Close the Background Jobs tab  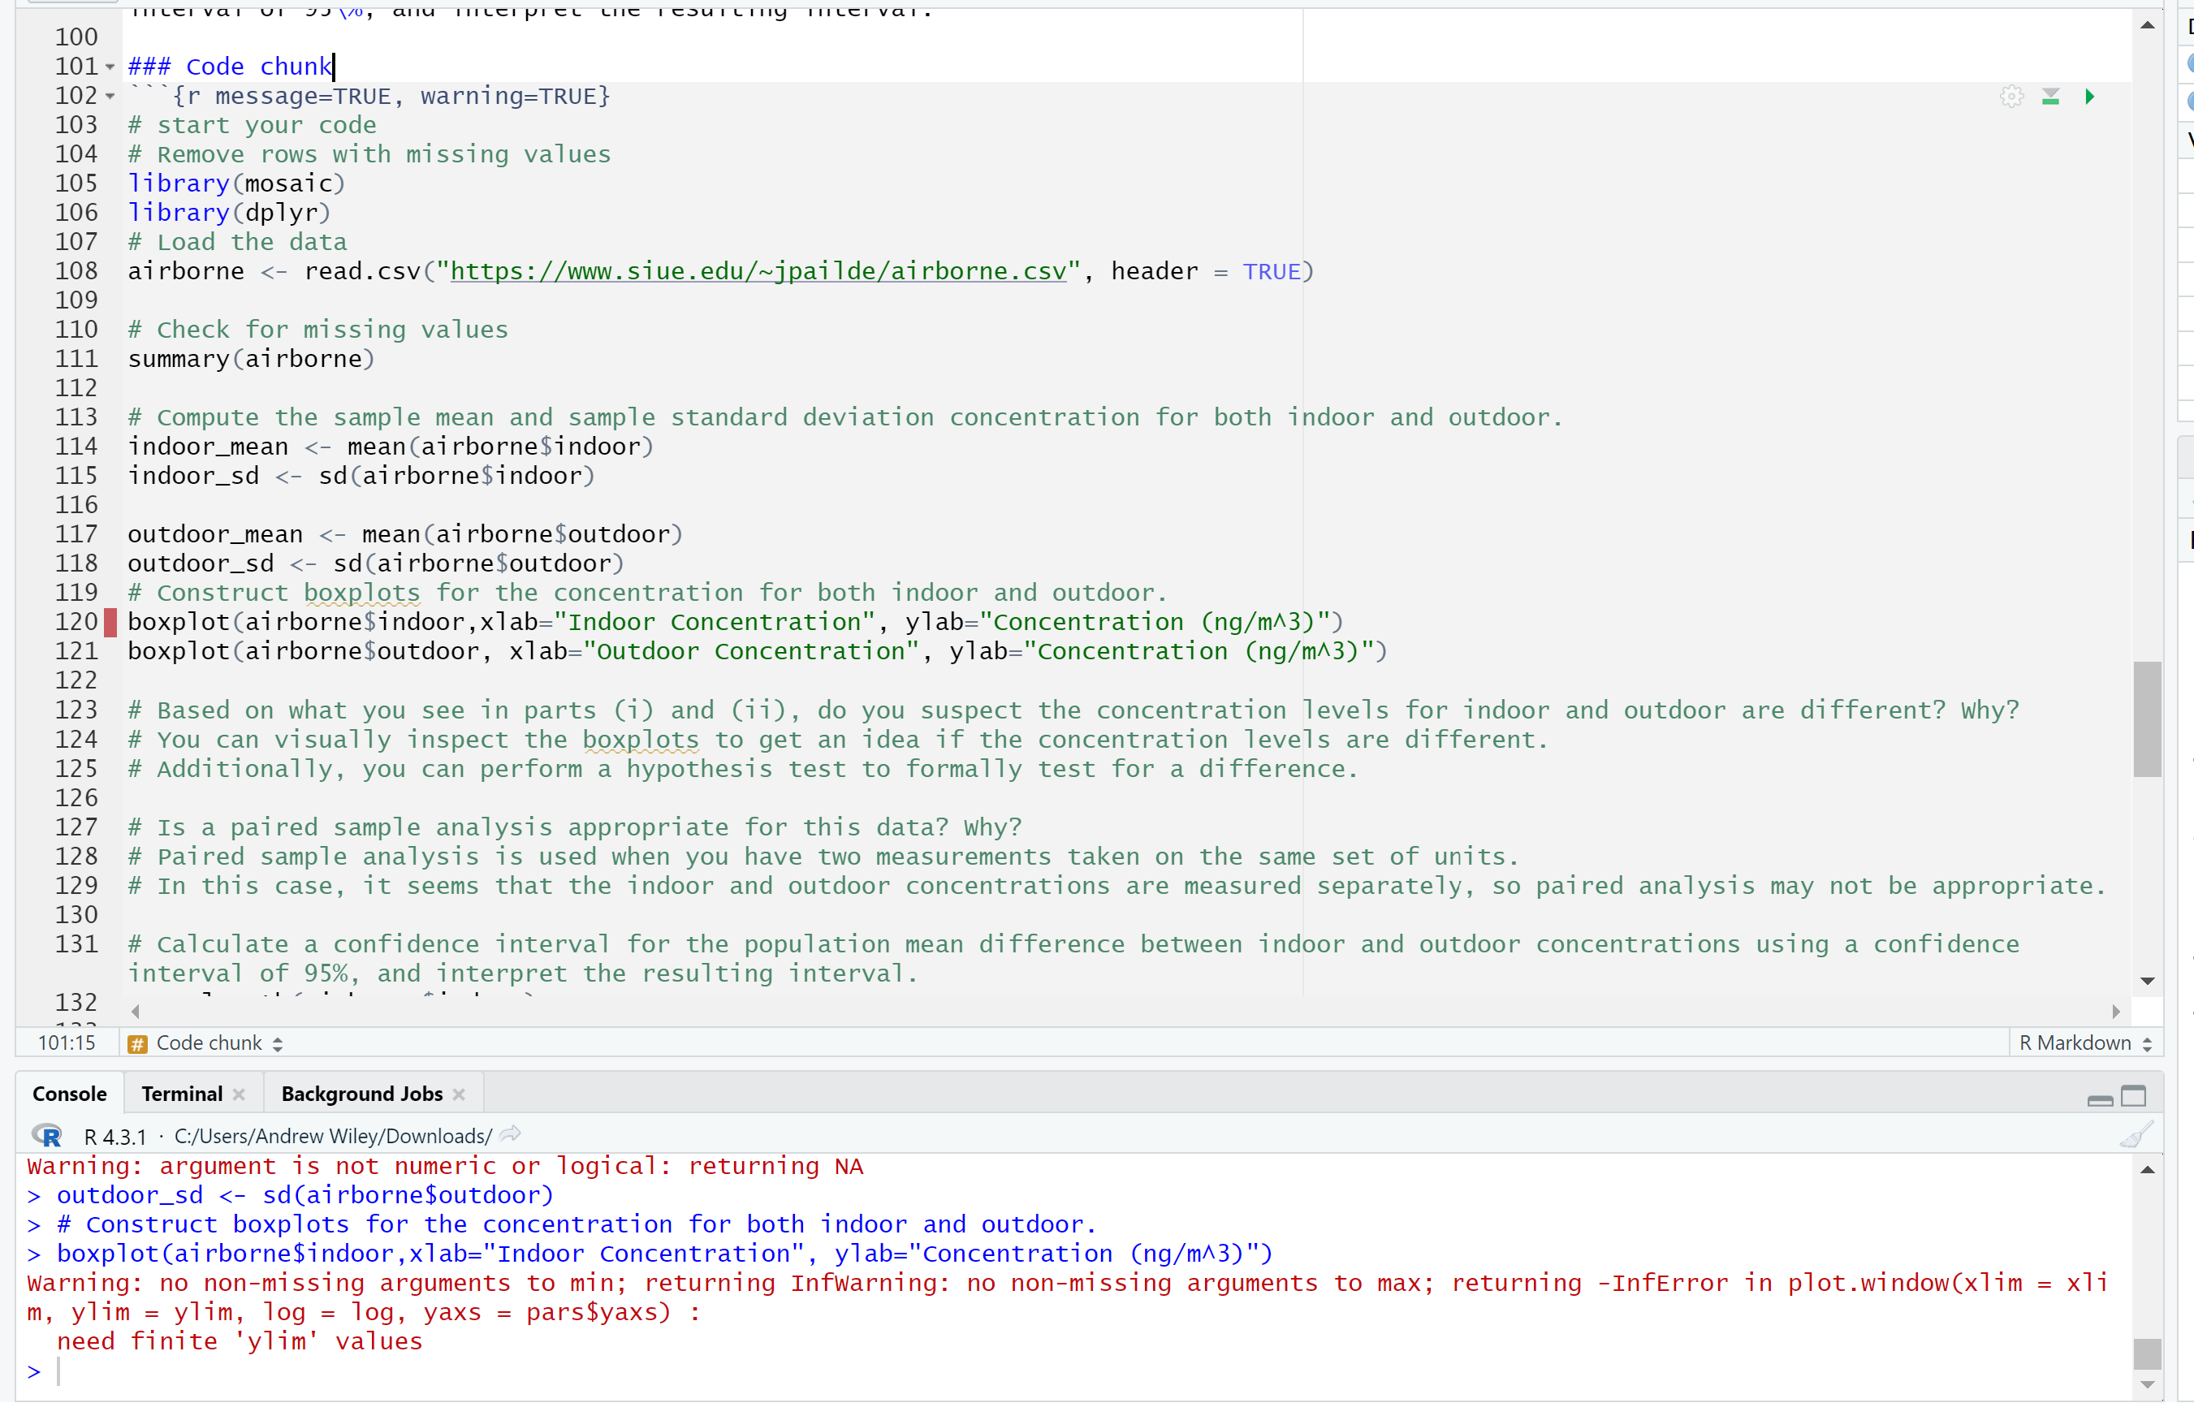coord(460,1094)
